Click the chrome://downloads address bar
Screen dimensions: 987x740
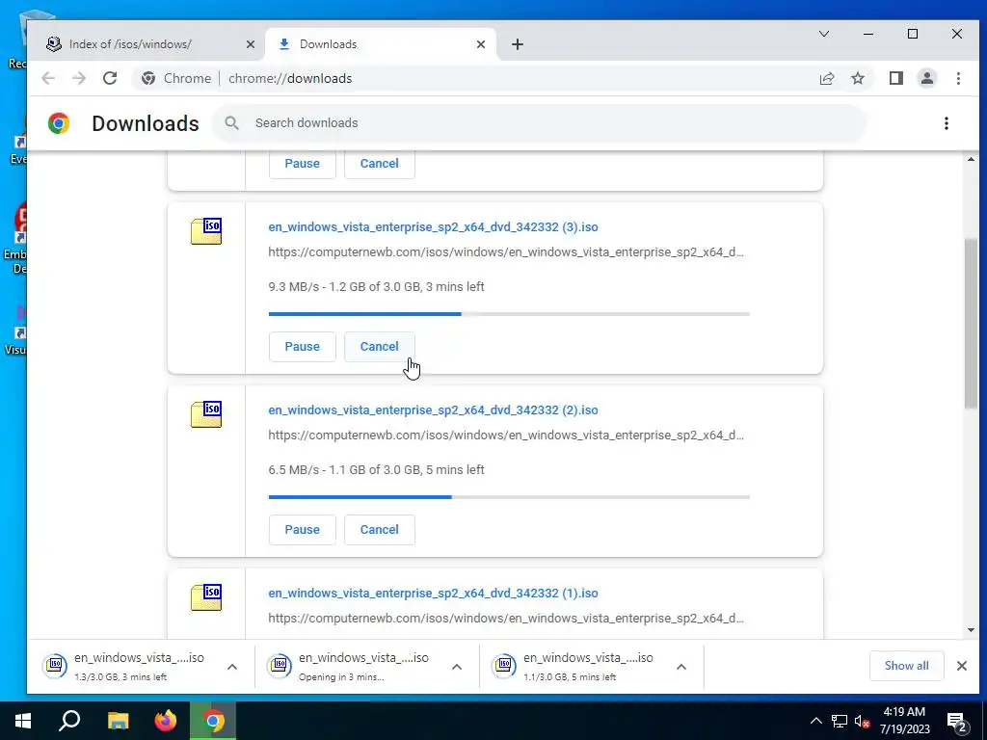[503, 79]
